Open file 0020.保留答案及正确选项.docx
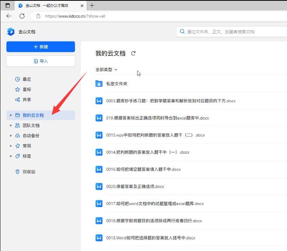The image size is (287, 251). coord(135,187)
